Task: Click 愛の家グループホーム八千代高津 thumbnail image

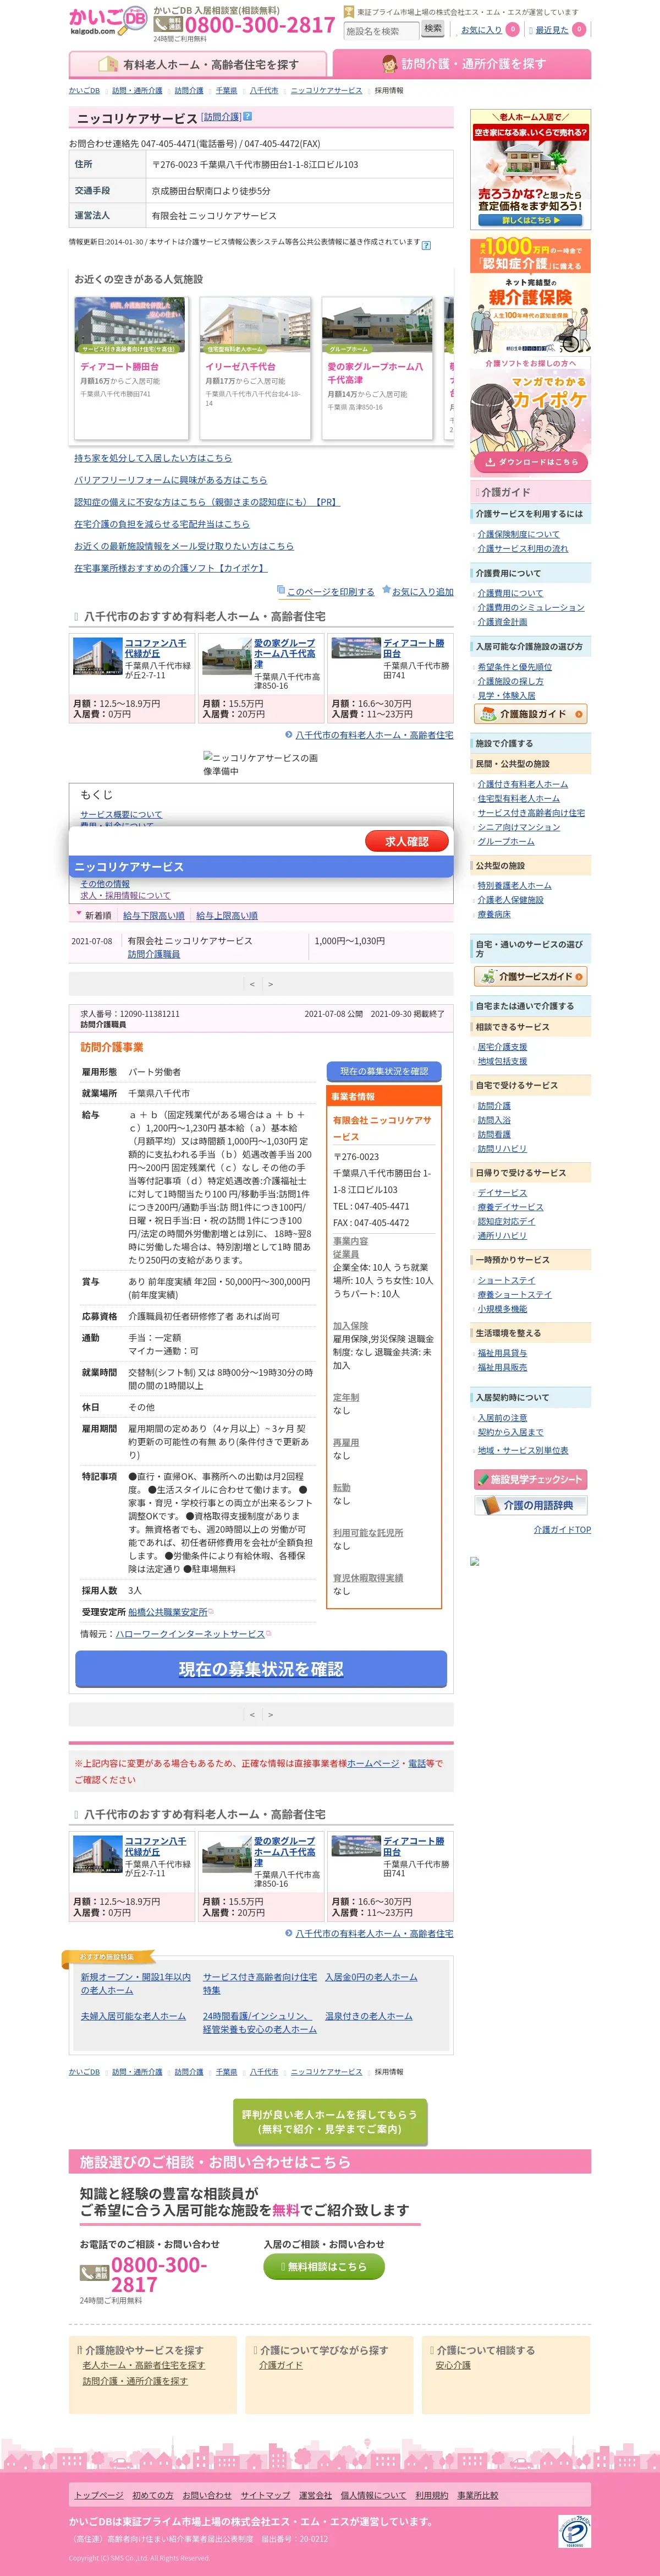Action: 377,326
